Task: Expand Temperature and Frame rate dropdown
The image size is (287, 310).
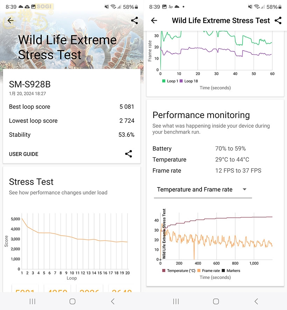Action: [x=202, y=190]
